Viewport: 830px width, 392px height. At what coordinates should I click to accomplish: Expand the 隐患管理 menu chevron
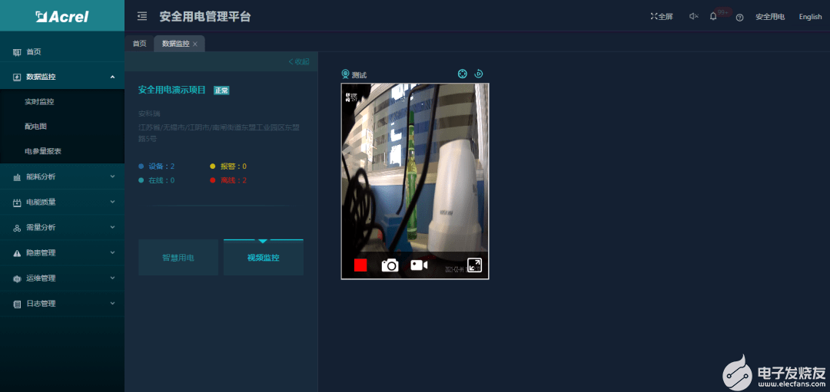(x=112, y=252)
